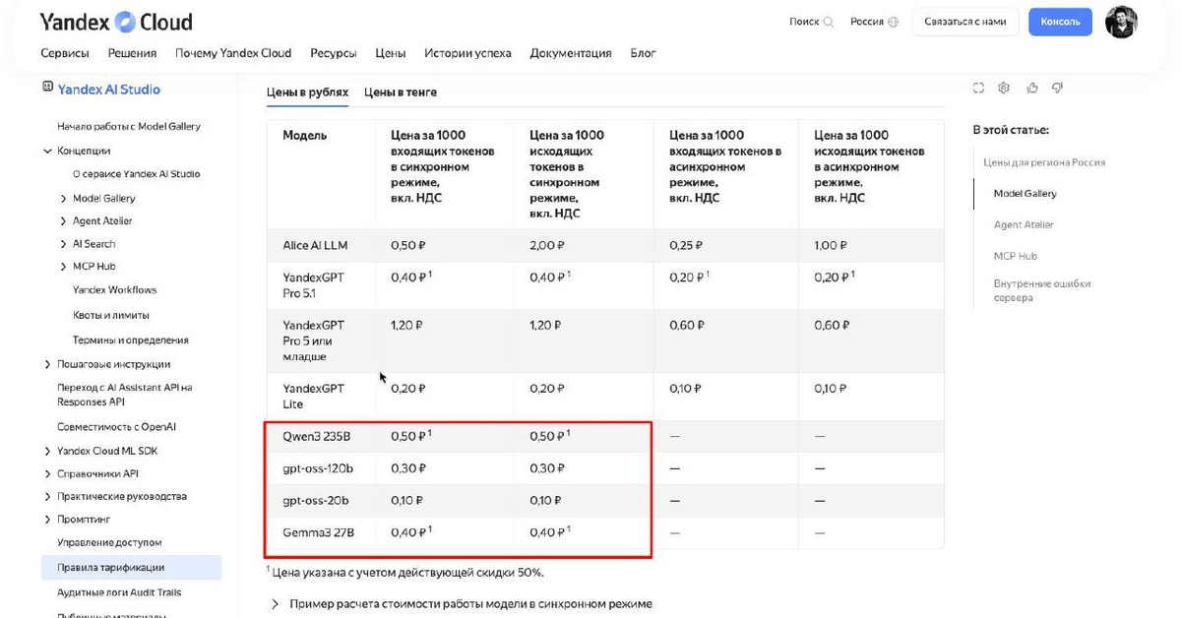This screenshot has width=1181, height=618.
Task: Toggle fullscreen article view icon
Action: (x=978, y=88)
